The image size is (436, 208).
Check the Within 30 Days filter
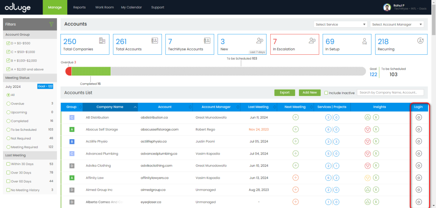9,164
